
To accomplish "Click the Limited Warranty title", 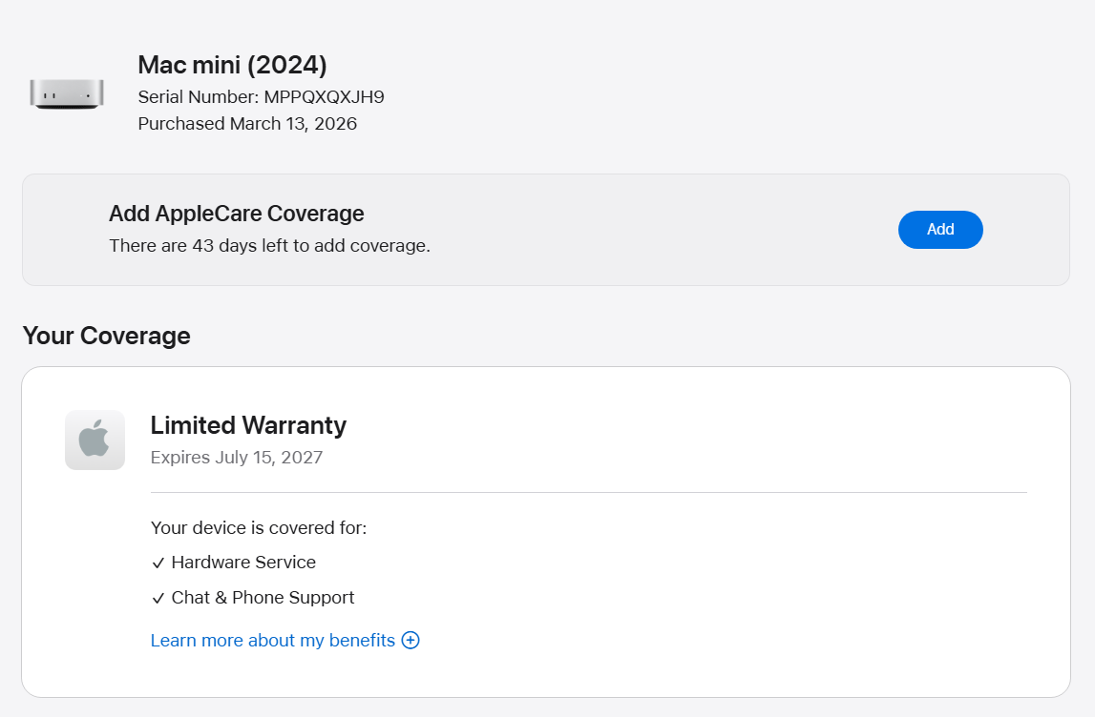I will pyautogui.click(x=248, y=424).
